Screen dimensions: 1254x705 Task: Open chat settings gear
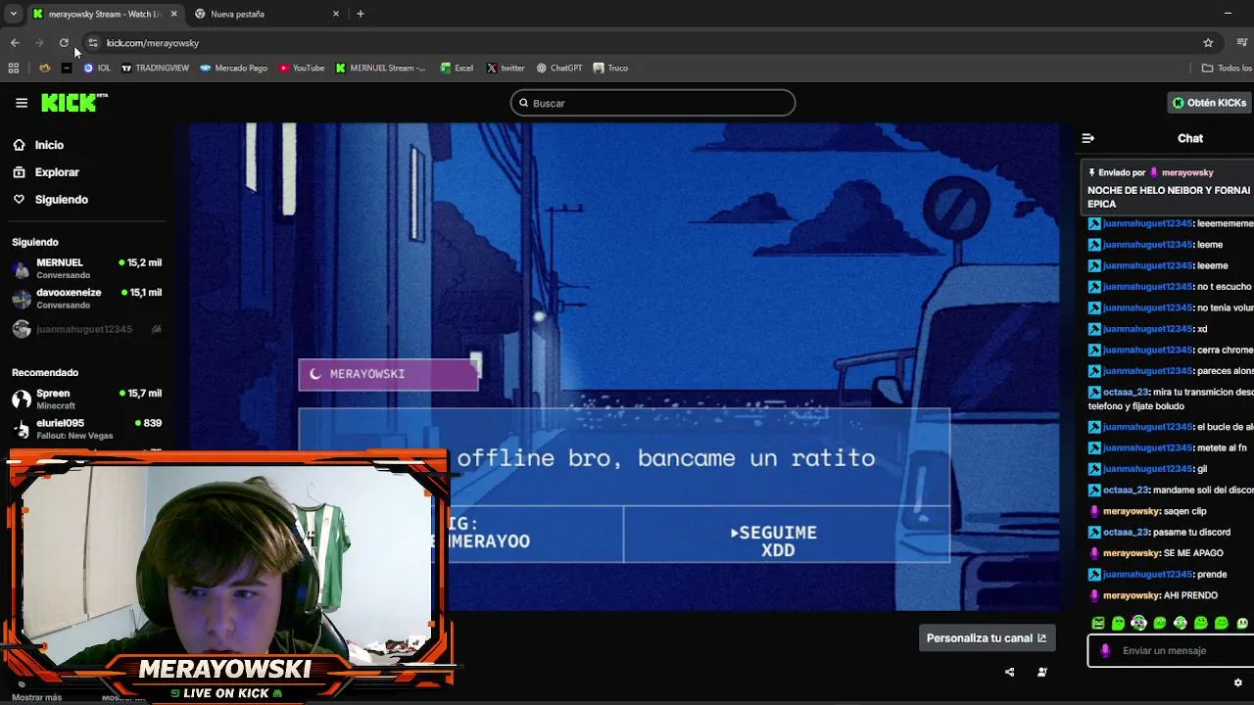click(1237, 682)
